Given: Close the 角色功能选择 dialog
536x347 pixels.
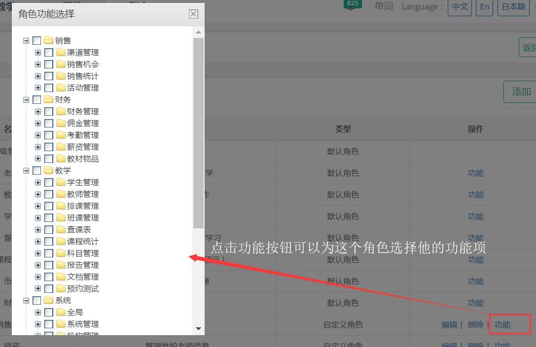Looking at the screenshot, I should click(x=194, y=14).
